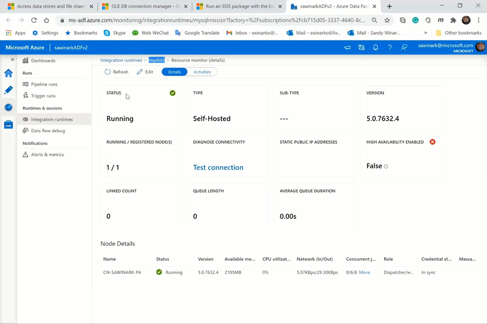Sort by the CPU utilization column header

[276, 259]
